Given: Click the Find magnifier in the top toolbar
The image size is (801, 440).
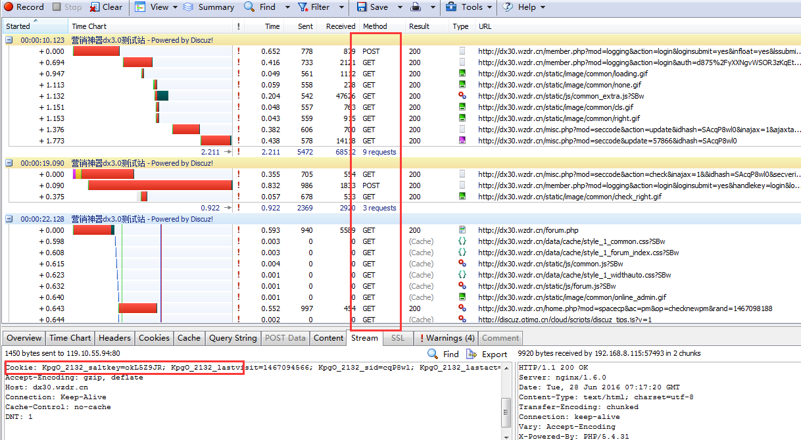Looking at the screenshot, I should click(x=250, y=7).
